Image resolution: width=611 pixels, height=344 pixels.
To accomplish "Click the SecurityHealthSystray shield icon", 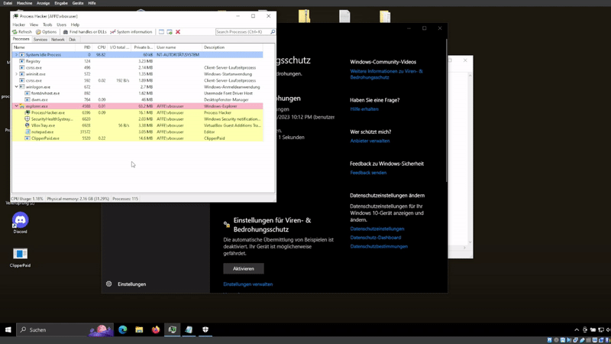I will (x=27, y=119).
